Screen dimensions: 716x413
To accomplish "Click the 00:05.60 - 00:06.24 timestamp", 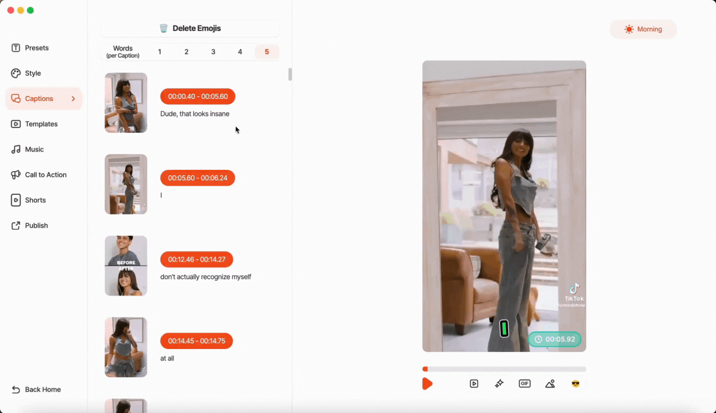I will pos(198,178).
